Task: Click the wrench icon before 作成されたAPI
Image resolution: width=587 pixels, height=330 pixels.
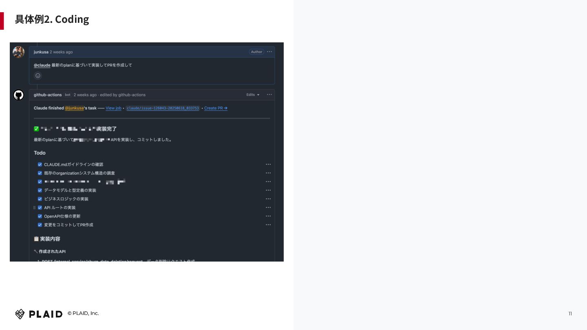Action: (x=36, y=251)
